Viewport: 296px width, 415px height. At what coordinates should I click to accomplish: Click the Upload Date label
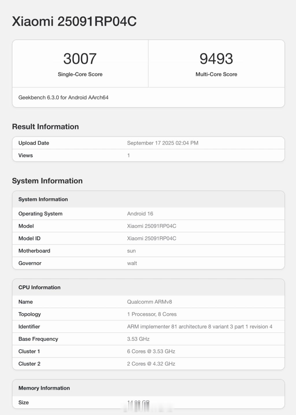[34, 143]
